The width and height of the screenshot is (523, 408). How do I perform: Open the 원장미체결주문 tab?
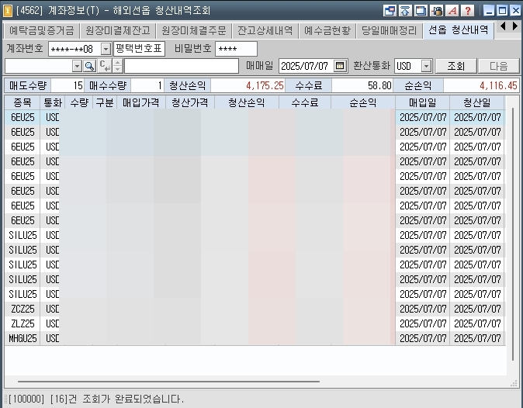point(194,31)
